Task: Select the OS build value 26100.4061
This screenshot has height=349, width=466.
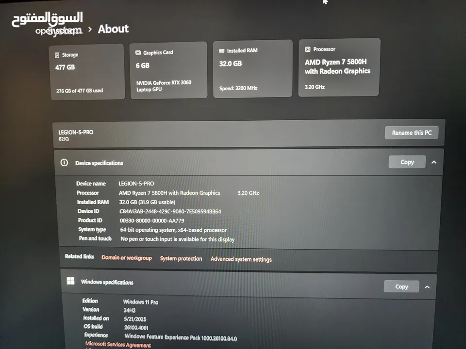Action: pos(136,328)
